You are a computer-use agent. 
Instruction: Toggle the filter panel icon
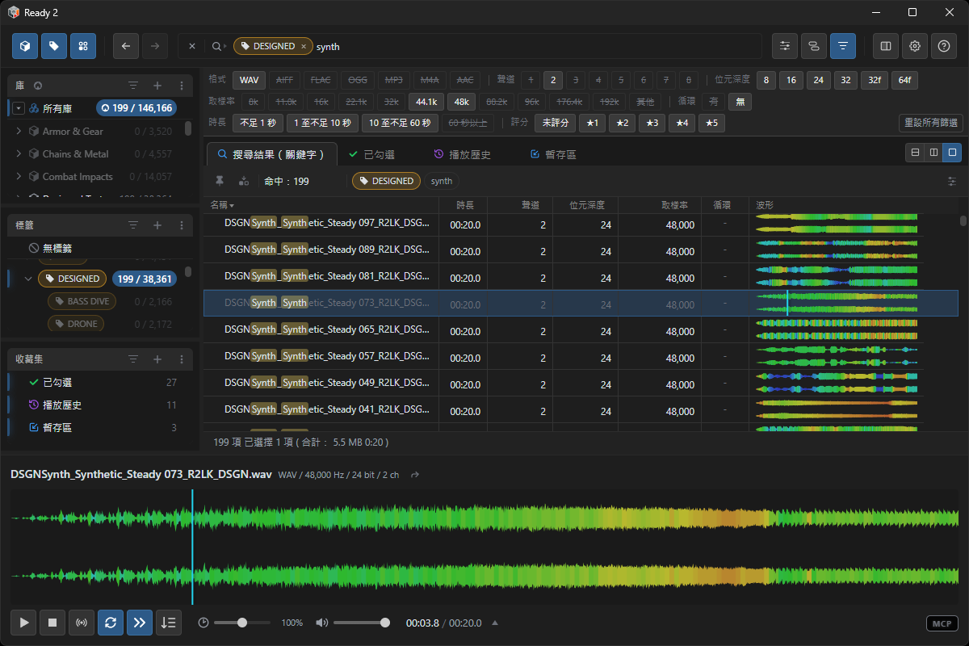[843, 46]
